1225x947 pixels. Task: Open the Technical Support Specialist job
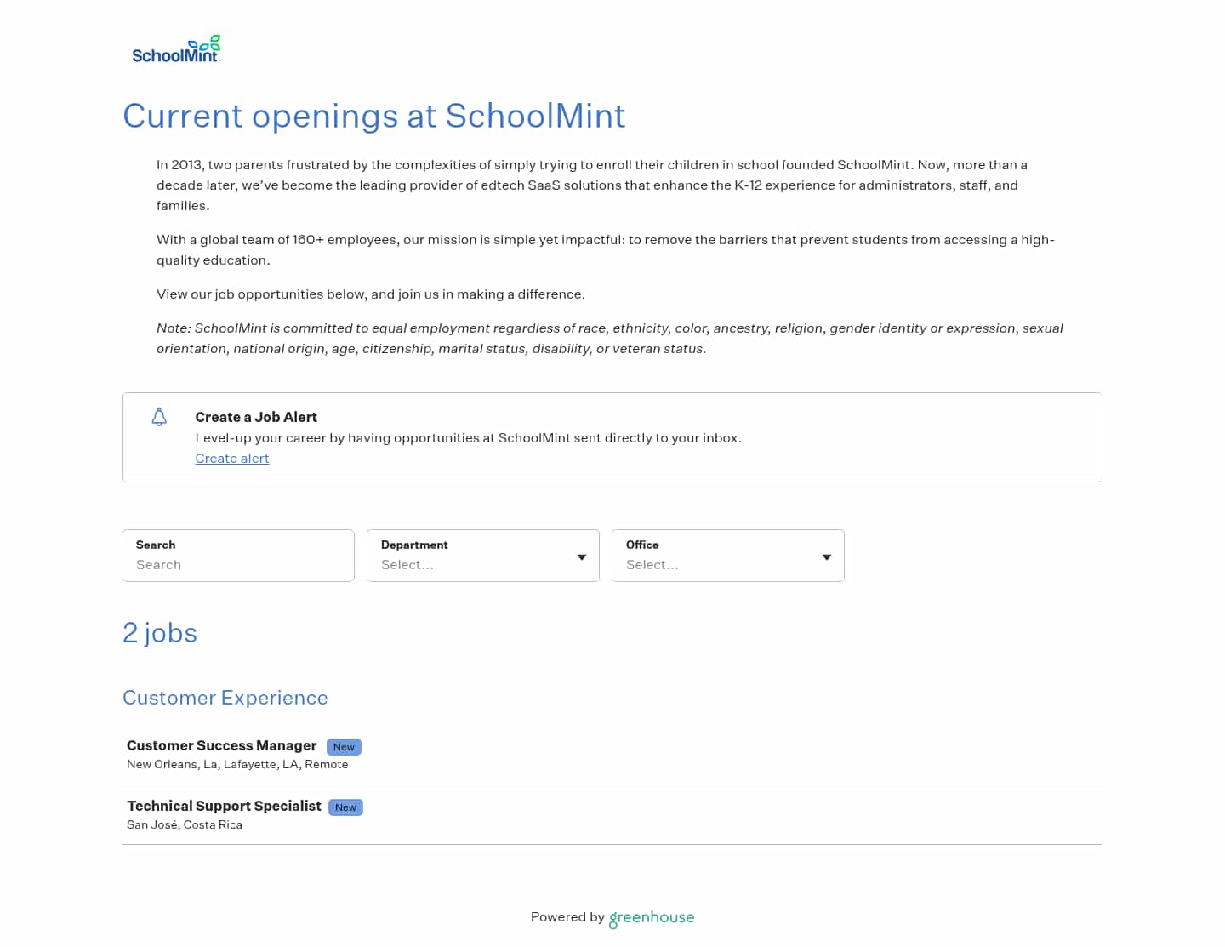pos(224,806)
